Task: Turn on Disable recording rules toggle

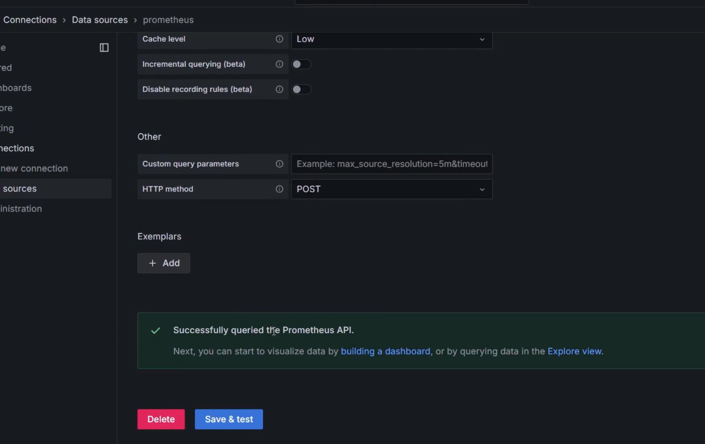Action: point(301,89)
